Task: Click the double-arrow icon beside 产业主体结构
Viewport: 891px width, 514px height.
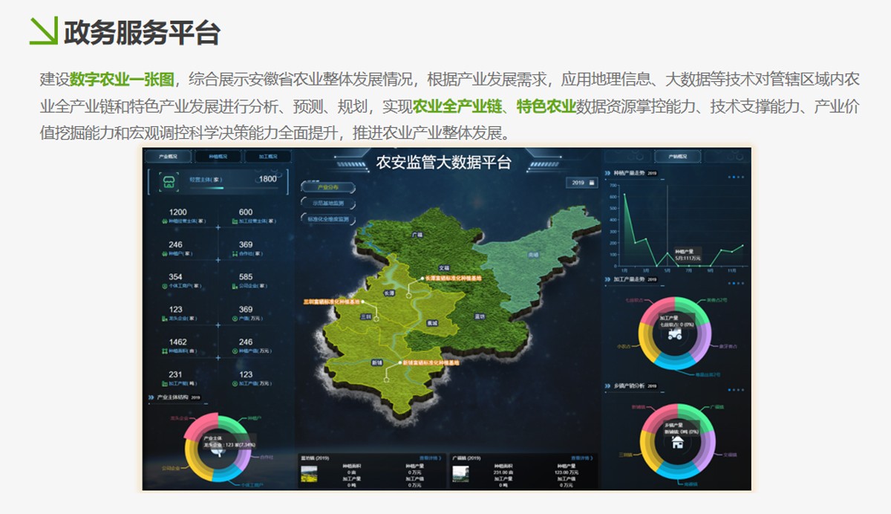Action: coord(151,397)
